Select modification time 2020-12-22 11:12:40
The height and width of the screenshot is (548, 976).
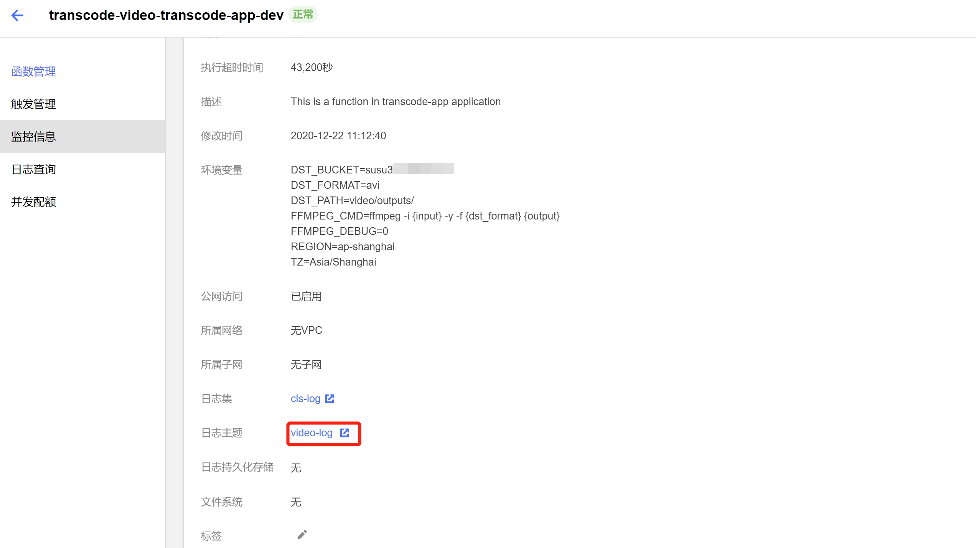(x=338, y=136)
